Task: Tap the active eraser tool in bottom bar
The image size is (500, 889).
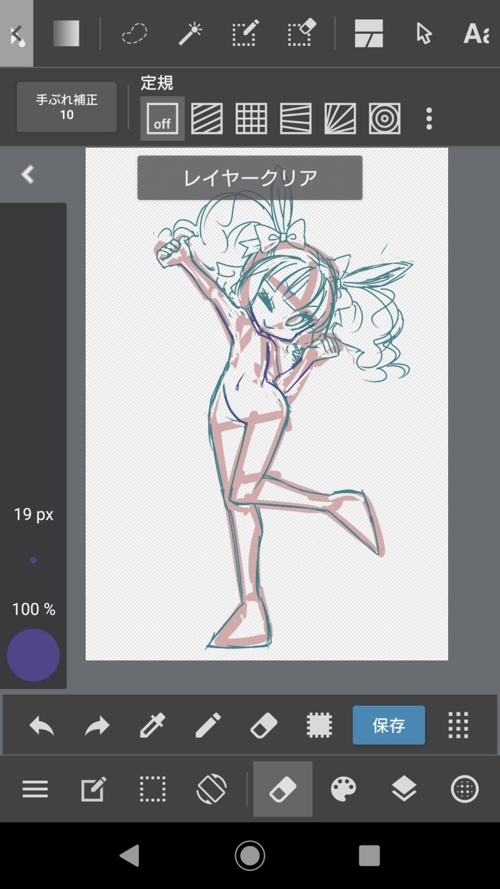Action: [x=282, y=789]
